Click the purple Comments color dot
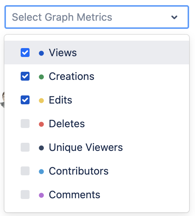195x216 pixels. click(41, 195)
